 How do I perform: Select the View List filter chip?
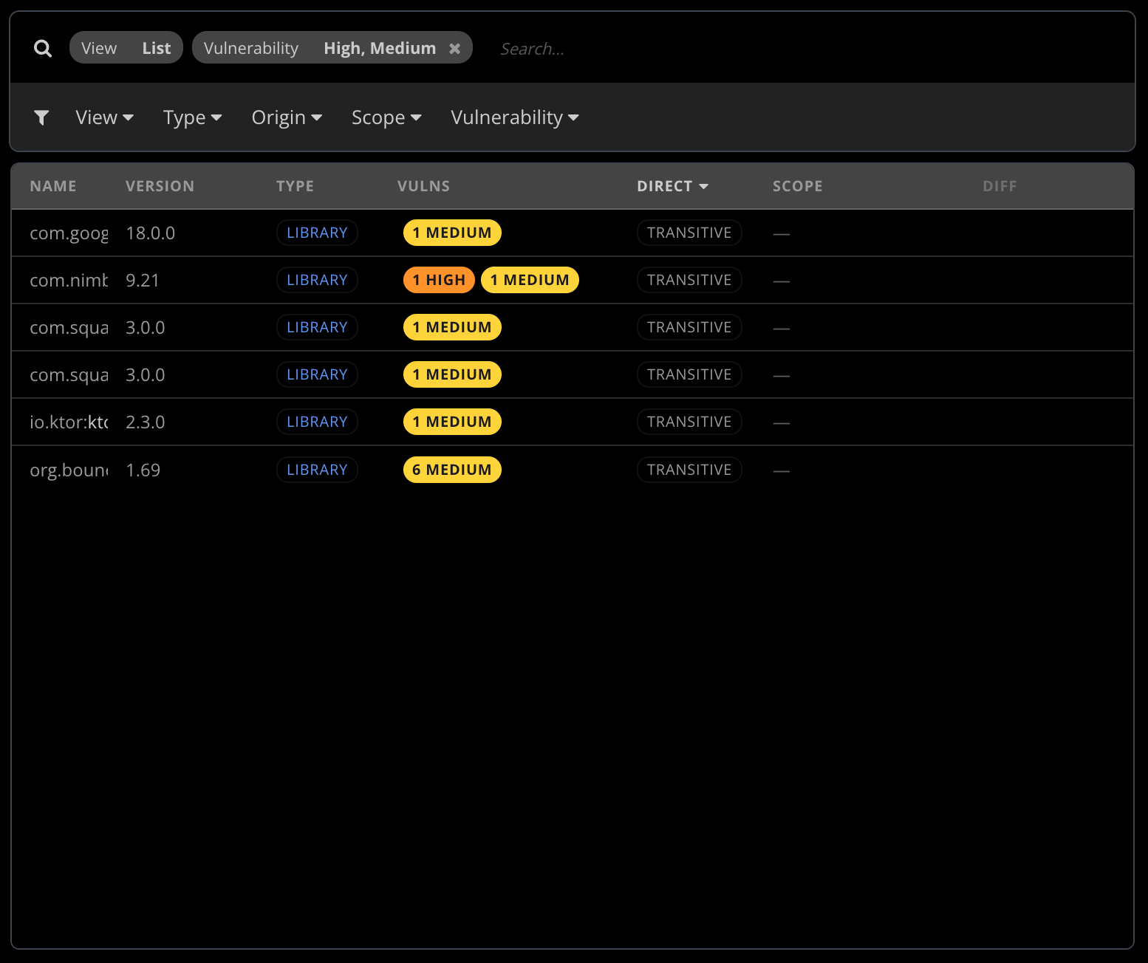(126, 48)
